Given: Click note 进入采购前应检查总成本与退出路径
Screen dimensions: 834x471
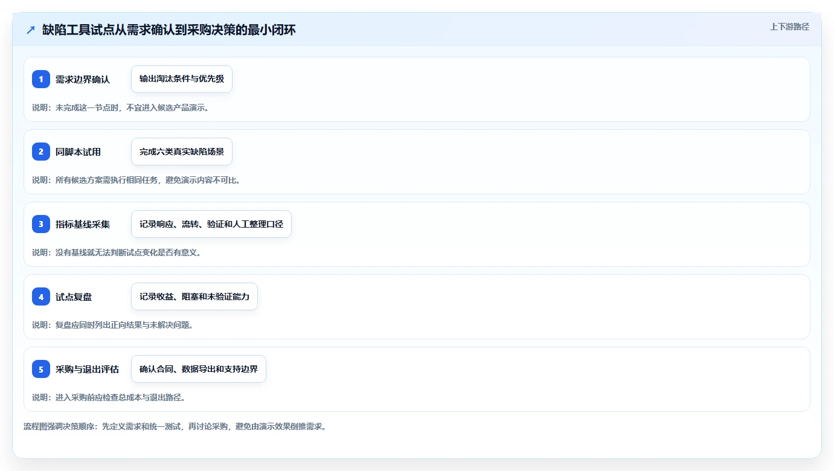Looking at the screenshot, I should tap(120, 397).
